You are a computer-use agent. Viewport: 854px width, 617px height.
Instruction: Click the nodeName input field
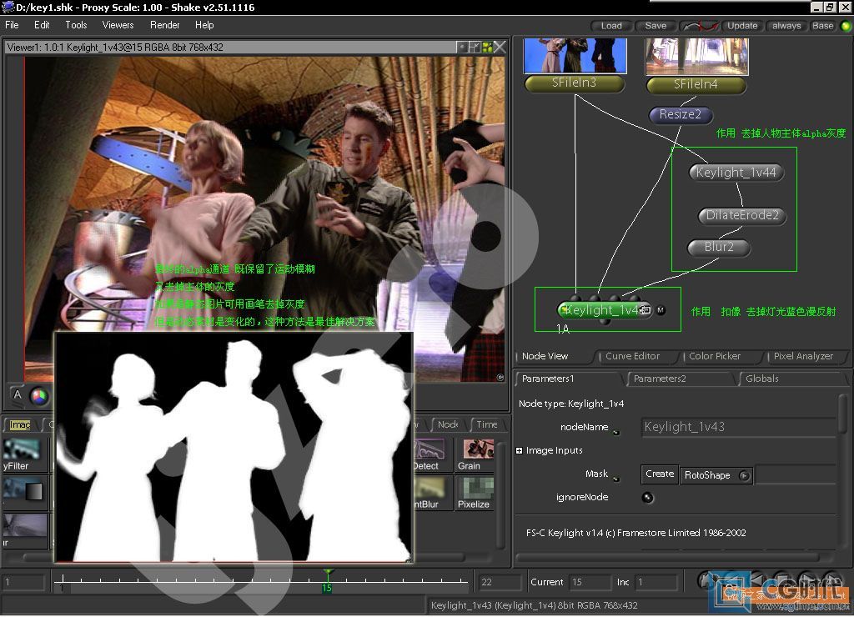738,427
